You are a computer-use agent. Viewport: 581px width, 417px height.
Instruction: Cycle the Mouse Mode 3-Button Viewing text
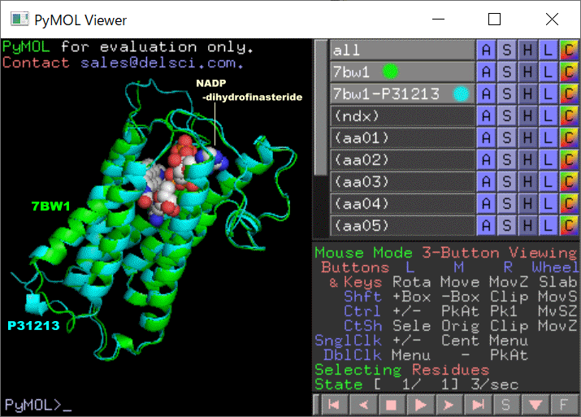(x=446, y=253)
